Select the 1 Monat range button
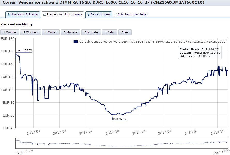Image resolution: width=230 pixels, height=155 pixels. tap(51, 32)
